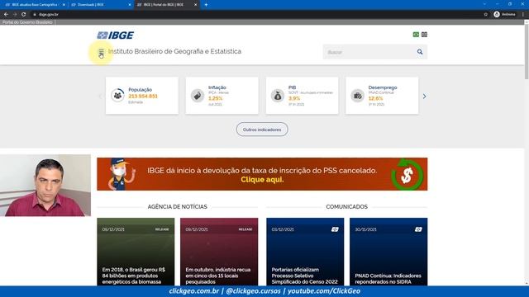Open a new browser tab
529x297 pixels.
(206, 5)
